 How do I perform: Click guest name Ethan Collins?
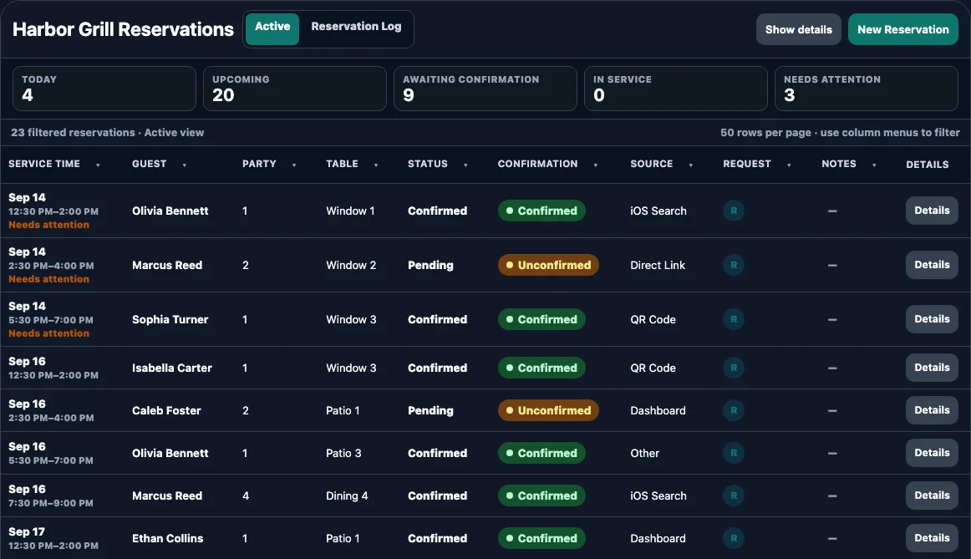pyautogui.click(x=168, y=539)
